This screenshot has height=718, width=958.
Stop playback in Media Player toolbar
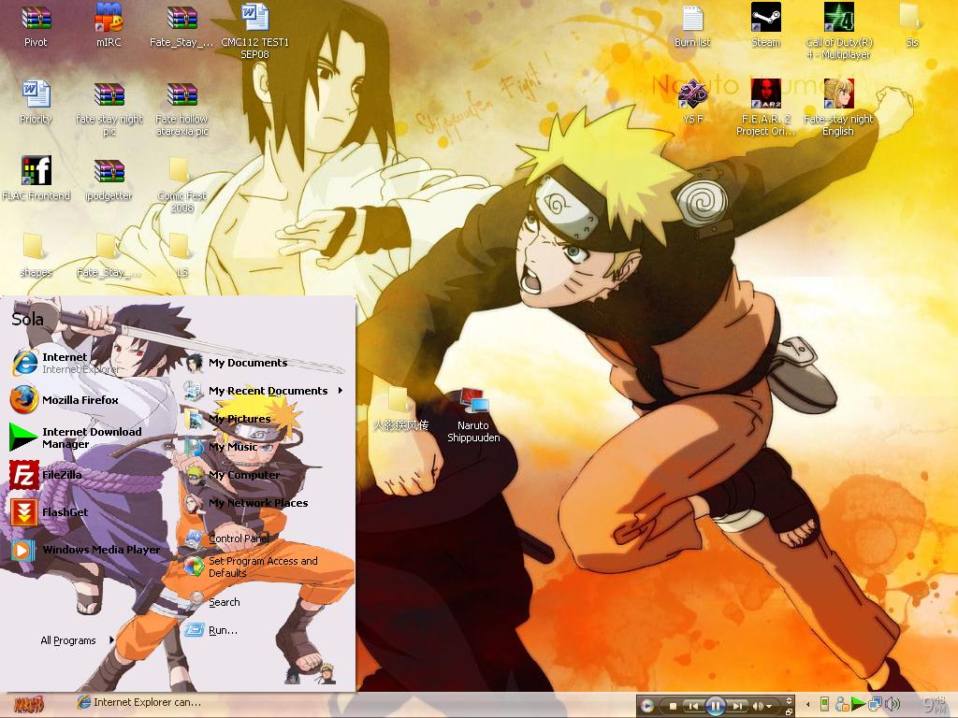[x=673, y=706]
